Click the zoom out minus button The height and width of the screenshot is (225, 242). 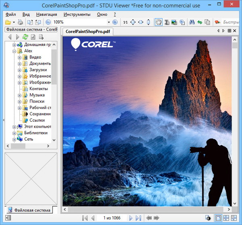pyautogui.click(x=48, y=22)
